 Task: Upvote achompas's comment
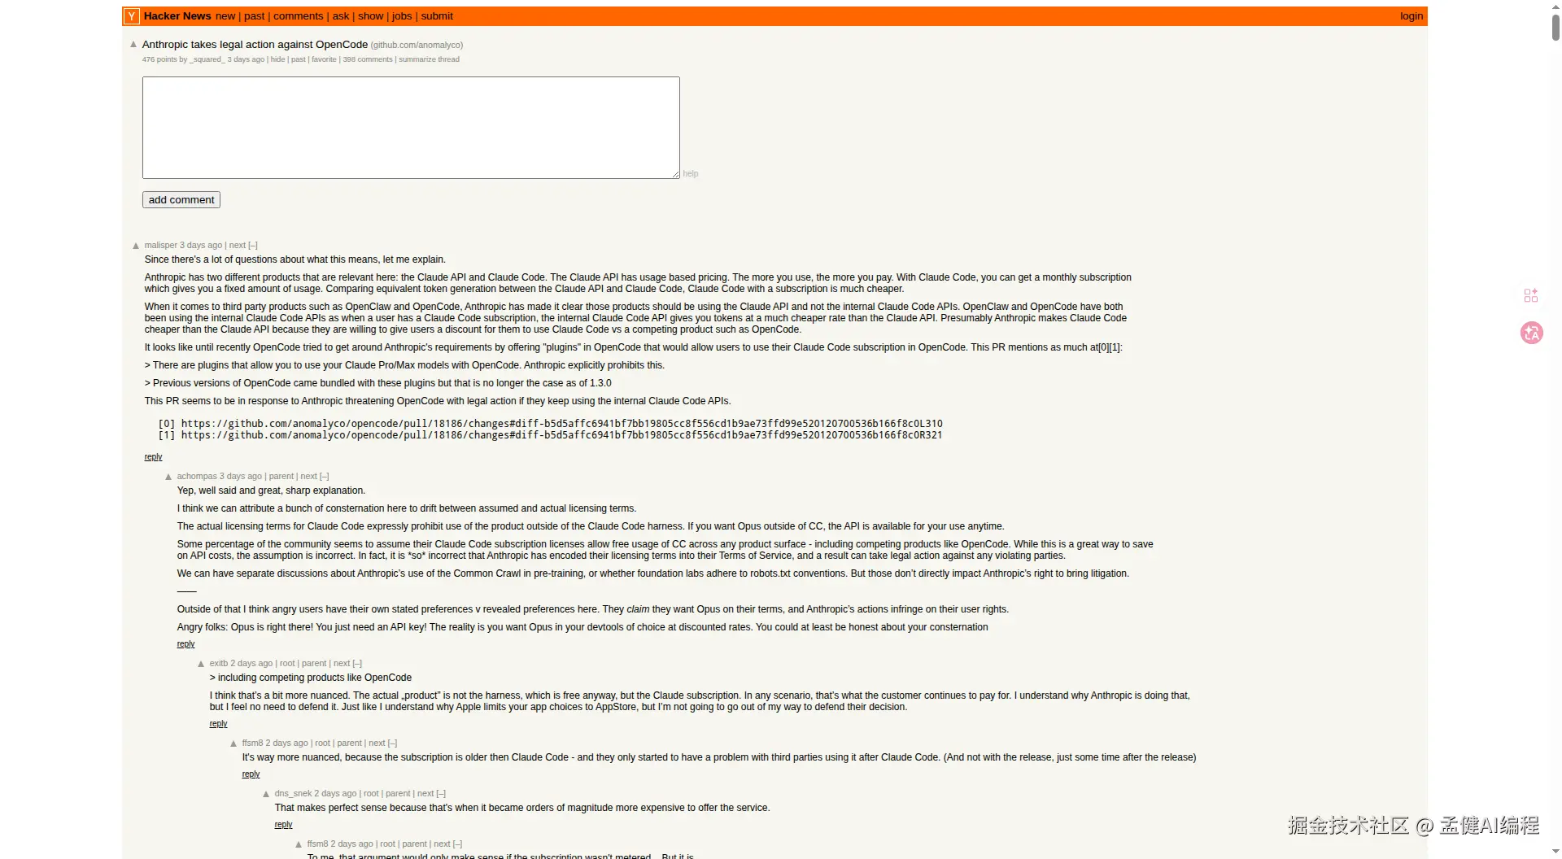pyautogui.click(x=168, y=477)
